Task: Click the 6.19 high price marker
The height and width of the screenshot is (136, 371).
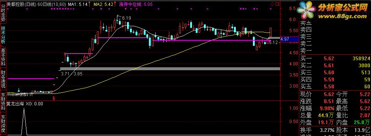Action: pos(126,18)
